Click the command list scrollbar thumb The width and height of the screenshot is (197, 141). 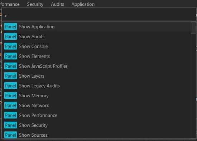point(193,28)
